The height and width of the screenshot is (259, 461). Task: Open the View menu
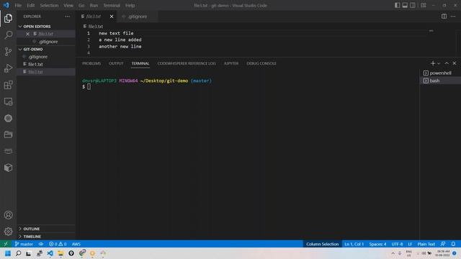(68, 5)
